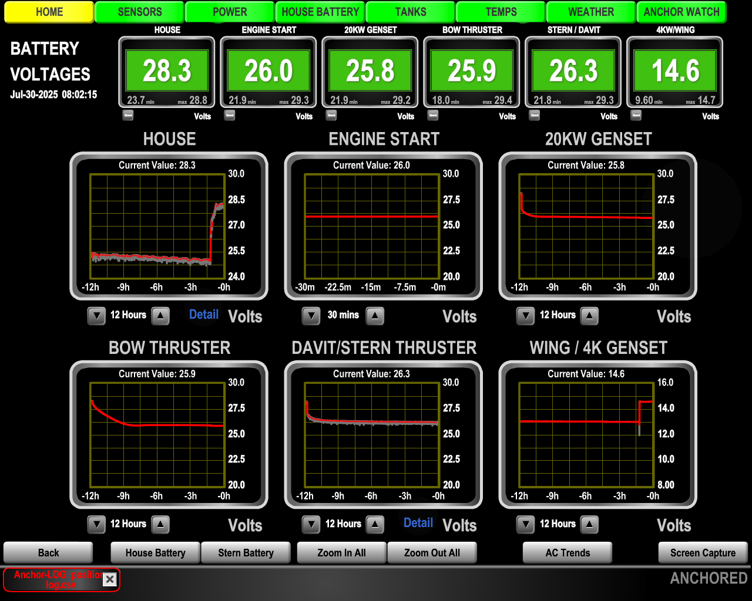Decrease the HOUSE chart time range
The image size is (752, 601).
click(x=96, y=316)
